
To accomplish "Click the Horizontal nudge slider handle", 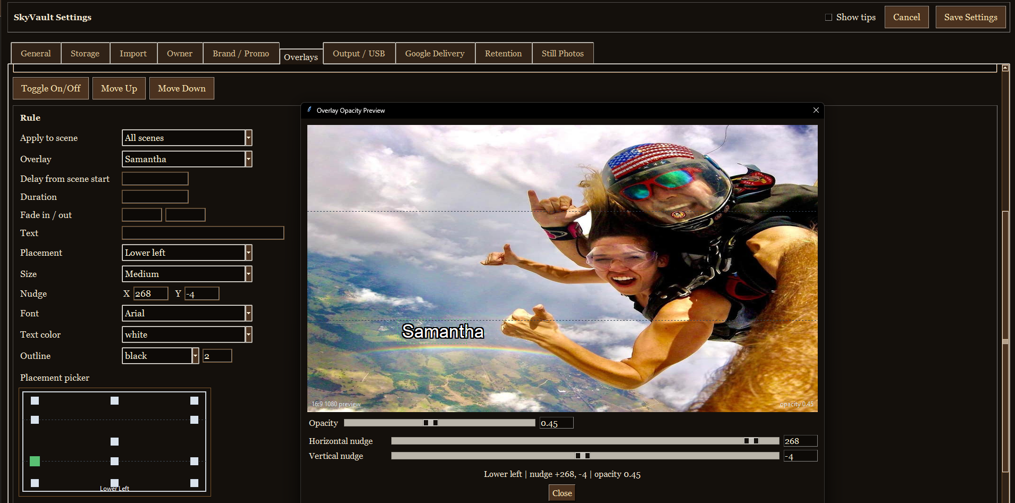I will [x=751, y=441].
